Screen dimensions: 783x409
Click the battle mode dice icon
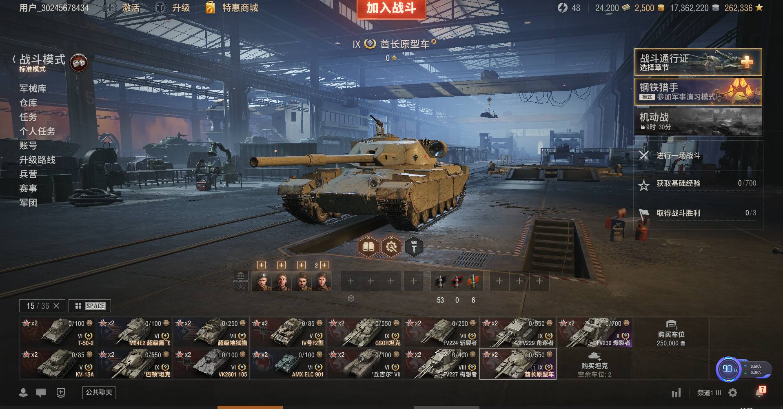click(78, 63)
